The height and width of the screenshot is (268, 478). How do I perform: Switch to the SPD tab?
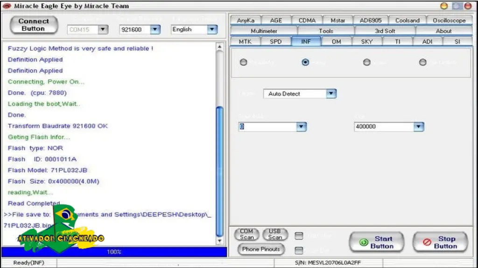coord(276,41)
